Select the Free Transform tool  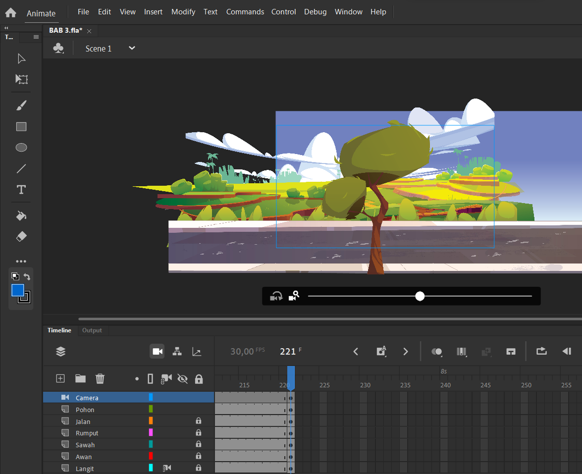click(21, 79)
